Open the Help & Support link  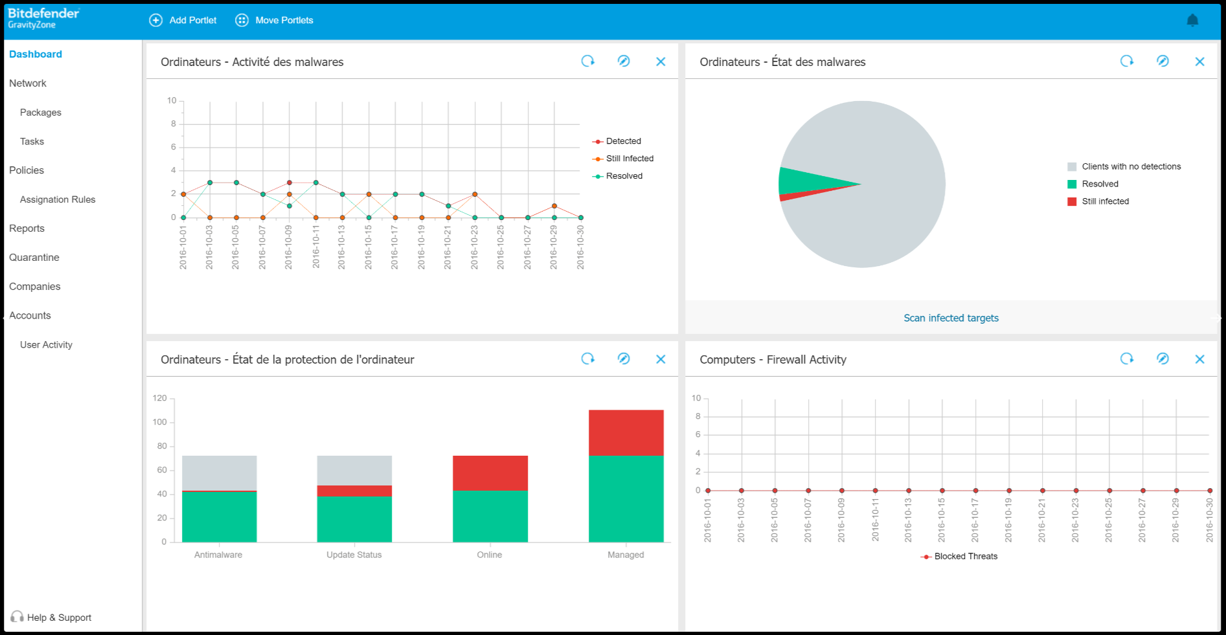(x=60, y=618)
